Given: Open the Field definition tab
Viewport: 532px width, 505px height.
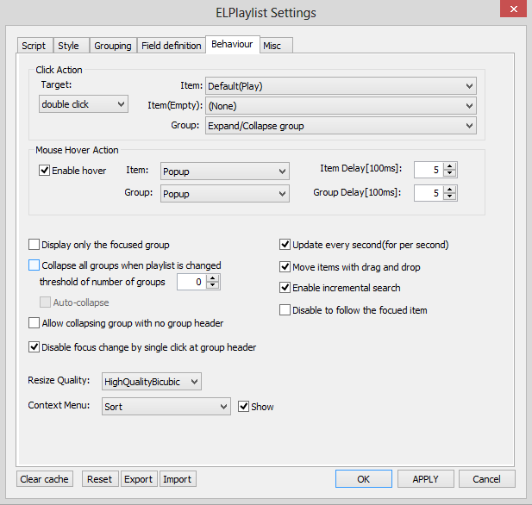Looking at the screenshot, I should pyautogui.click(x=171, y=46).
